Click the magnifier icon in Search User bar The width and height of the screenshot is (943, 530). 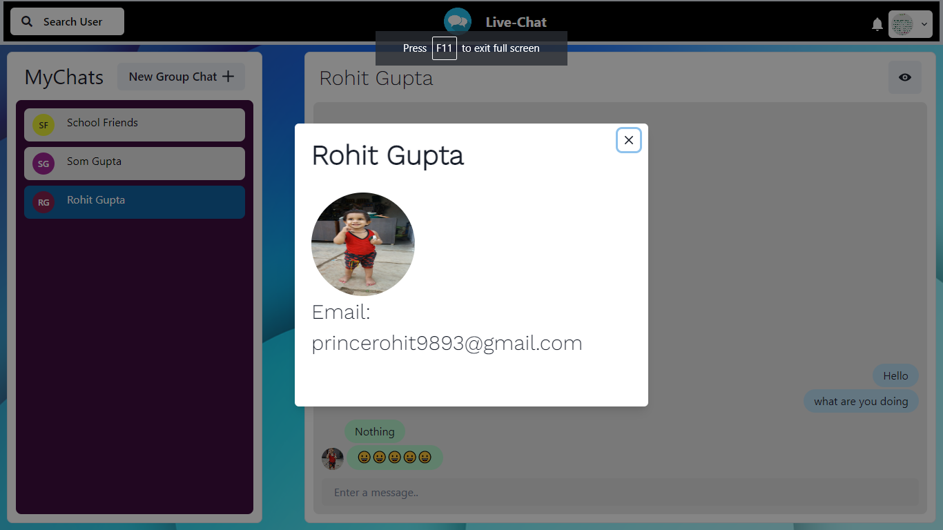[26, 21]
